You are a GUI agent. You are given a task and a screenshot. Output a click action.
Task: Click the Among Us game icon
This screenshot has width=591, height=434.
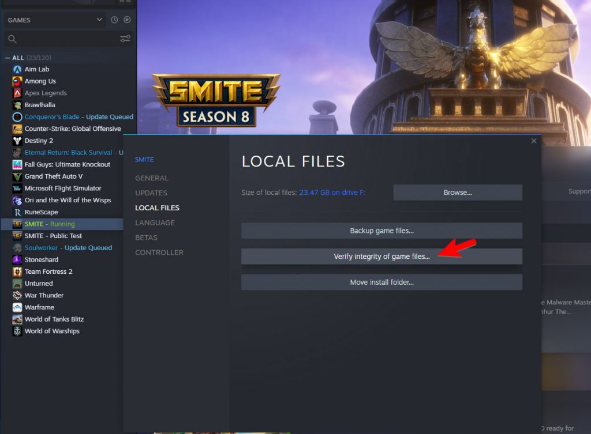[17, 81]
